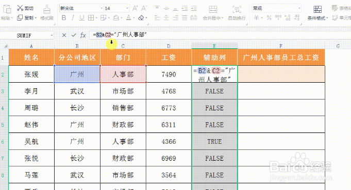Decrease decimal places
Image resolution: width=351 pixels, height=190 pixels.
[297, 17]
